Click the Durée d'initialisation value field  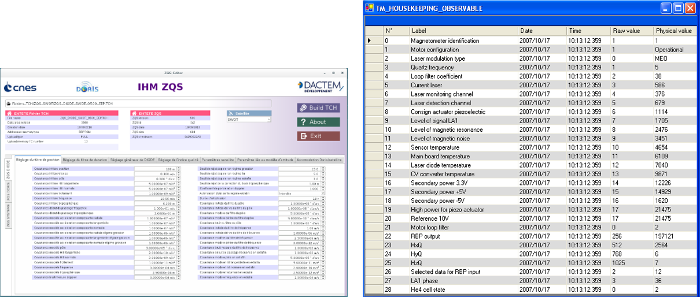coord(300,198)
